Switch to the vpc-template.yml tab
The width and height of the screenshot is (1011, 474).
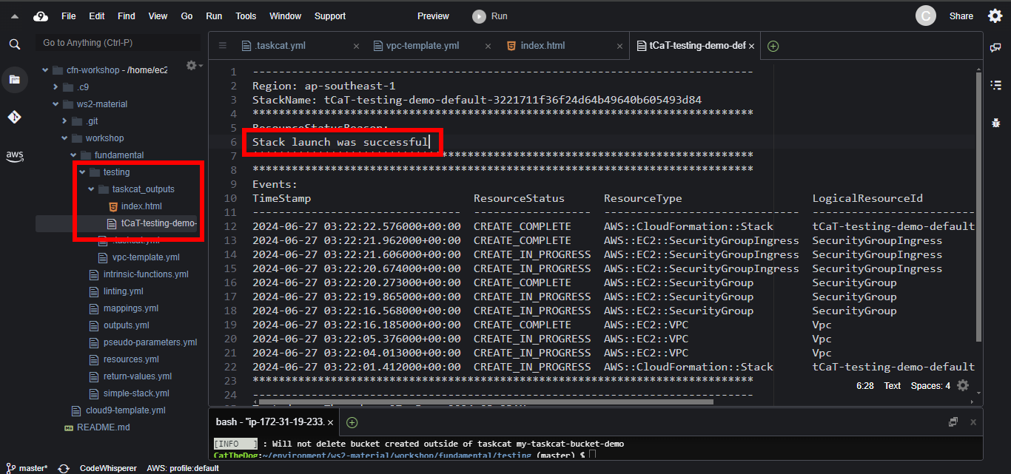click(x=422, y=46)
